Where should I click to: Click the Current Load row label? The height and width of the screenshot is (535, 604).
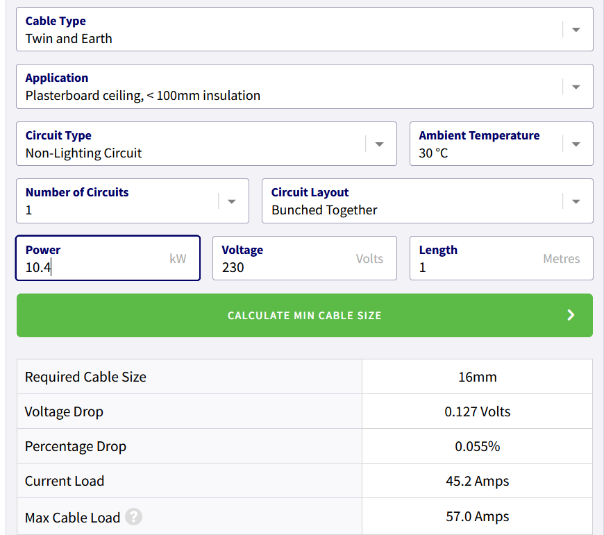[x=65, y=481]
